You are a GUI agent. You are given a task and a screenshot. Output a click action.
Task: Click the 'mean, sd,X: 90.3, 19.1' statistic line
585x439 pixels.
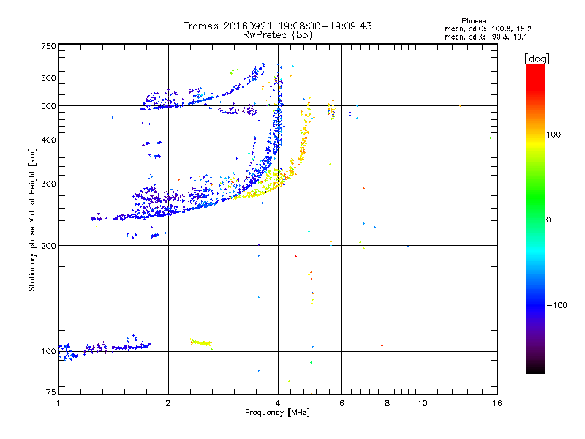(486, 37)
